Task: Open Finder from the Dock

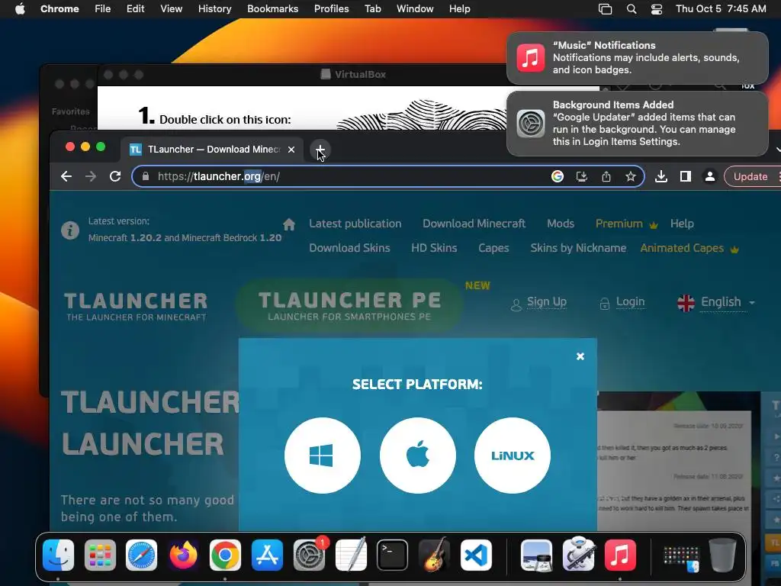Action: click(58, 555)
